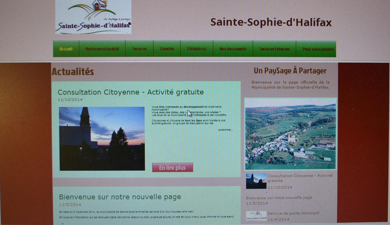Open the Services Externes menu
Viewport: 390px width, 225px height.
click(x=274, y=49)
